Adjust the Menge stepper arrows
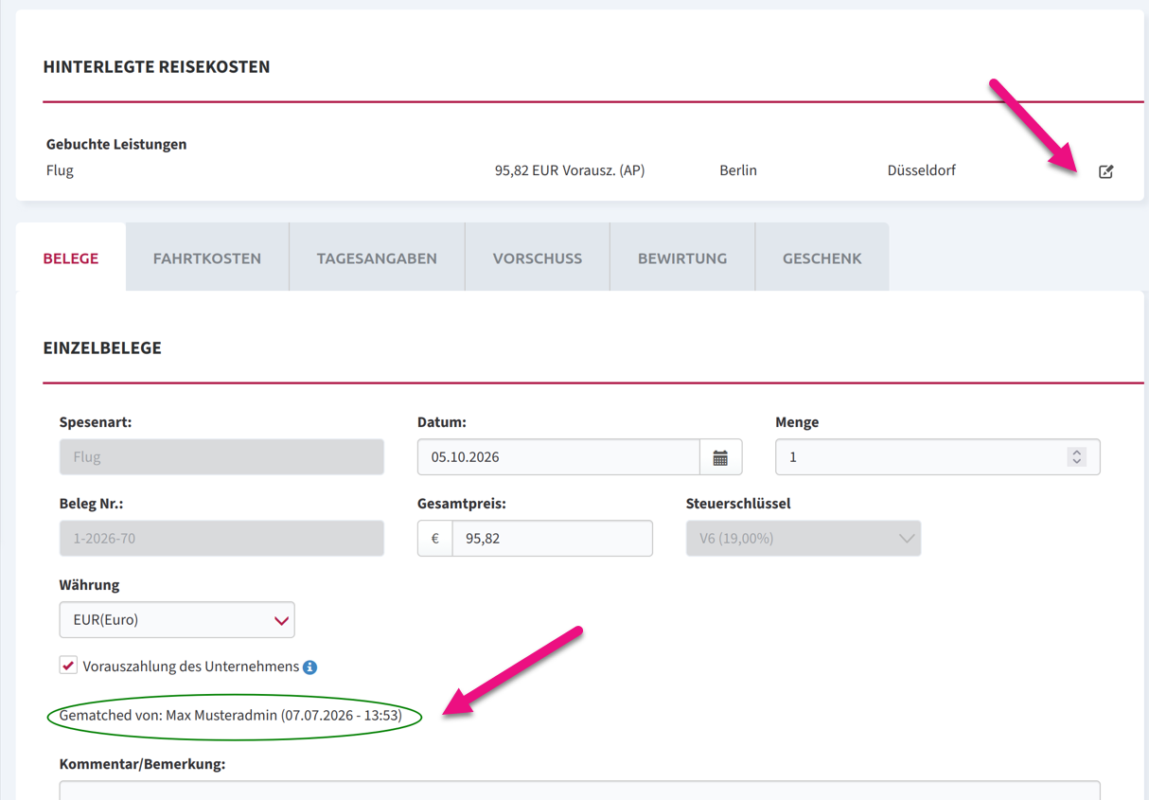Screen dimensions: 1149x800 [1076, 457]
